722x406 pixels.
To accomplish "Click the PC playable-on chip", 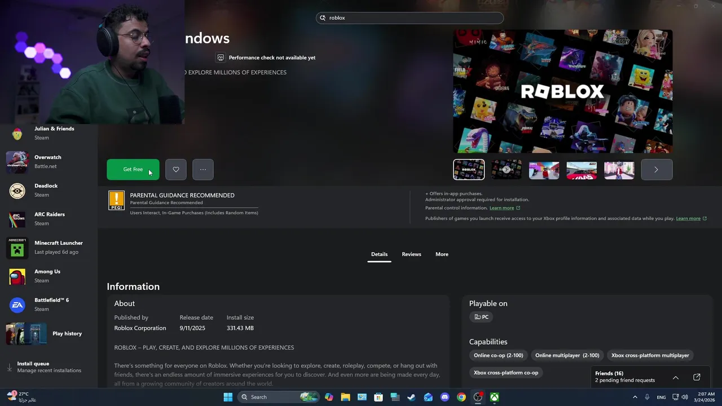I will click(481, 317).
